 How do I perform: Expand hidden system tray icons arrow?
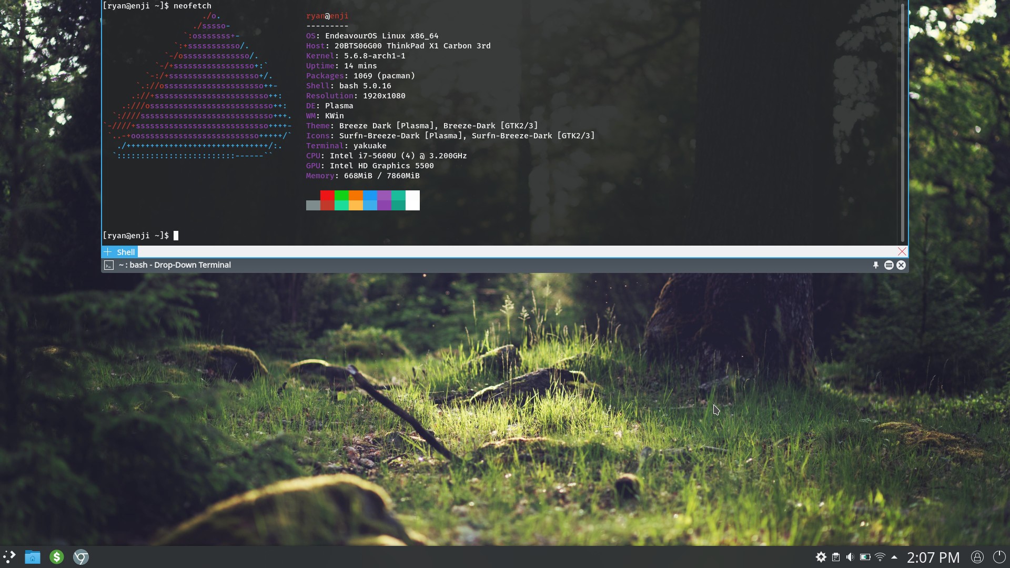(x=894, y=556)
